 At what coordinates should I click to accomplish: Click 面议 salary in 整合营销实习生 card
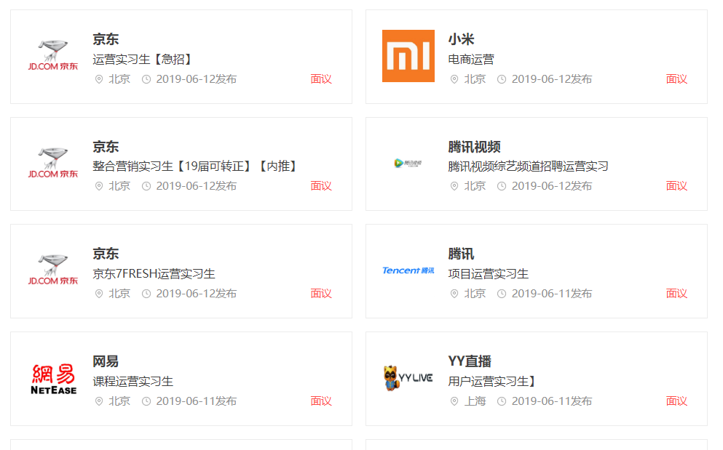(321, 186)
